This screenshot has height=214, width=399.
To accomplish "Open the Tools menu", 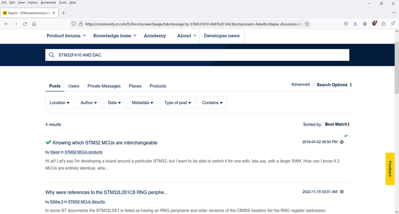I will [63, 2].
